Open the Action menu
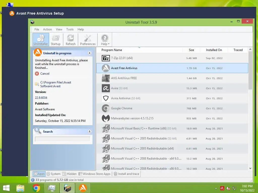The image size is (258, 193). (x=47, y=29)
